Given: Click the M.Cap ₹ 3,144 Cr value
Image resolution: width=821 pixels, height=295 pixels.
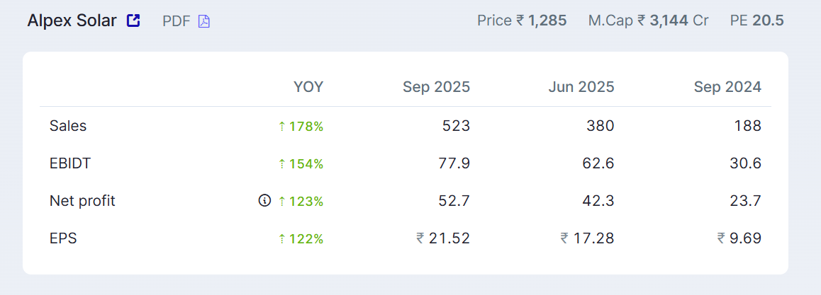Looking at the screenshot, I should (648, 21).
